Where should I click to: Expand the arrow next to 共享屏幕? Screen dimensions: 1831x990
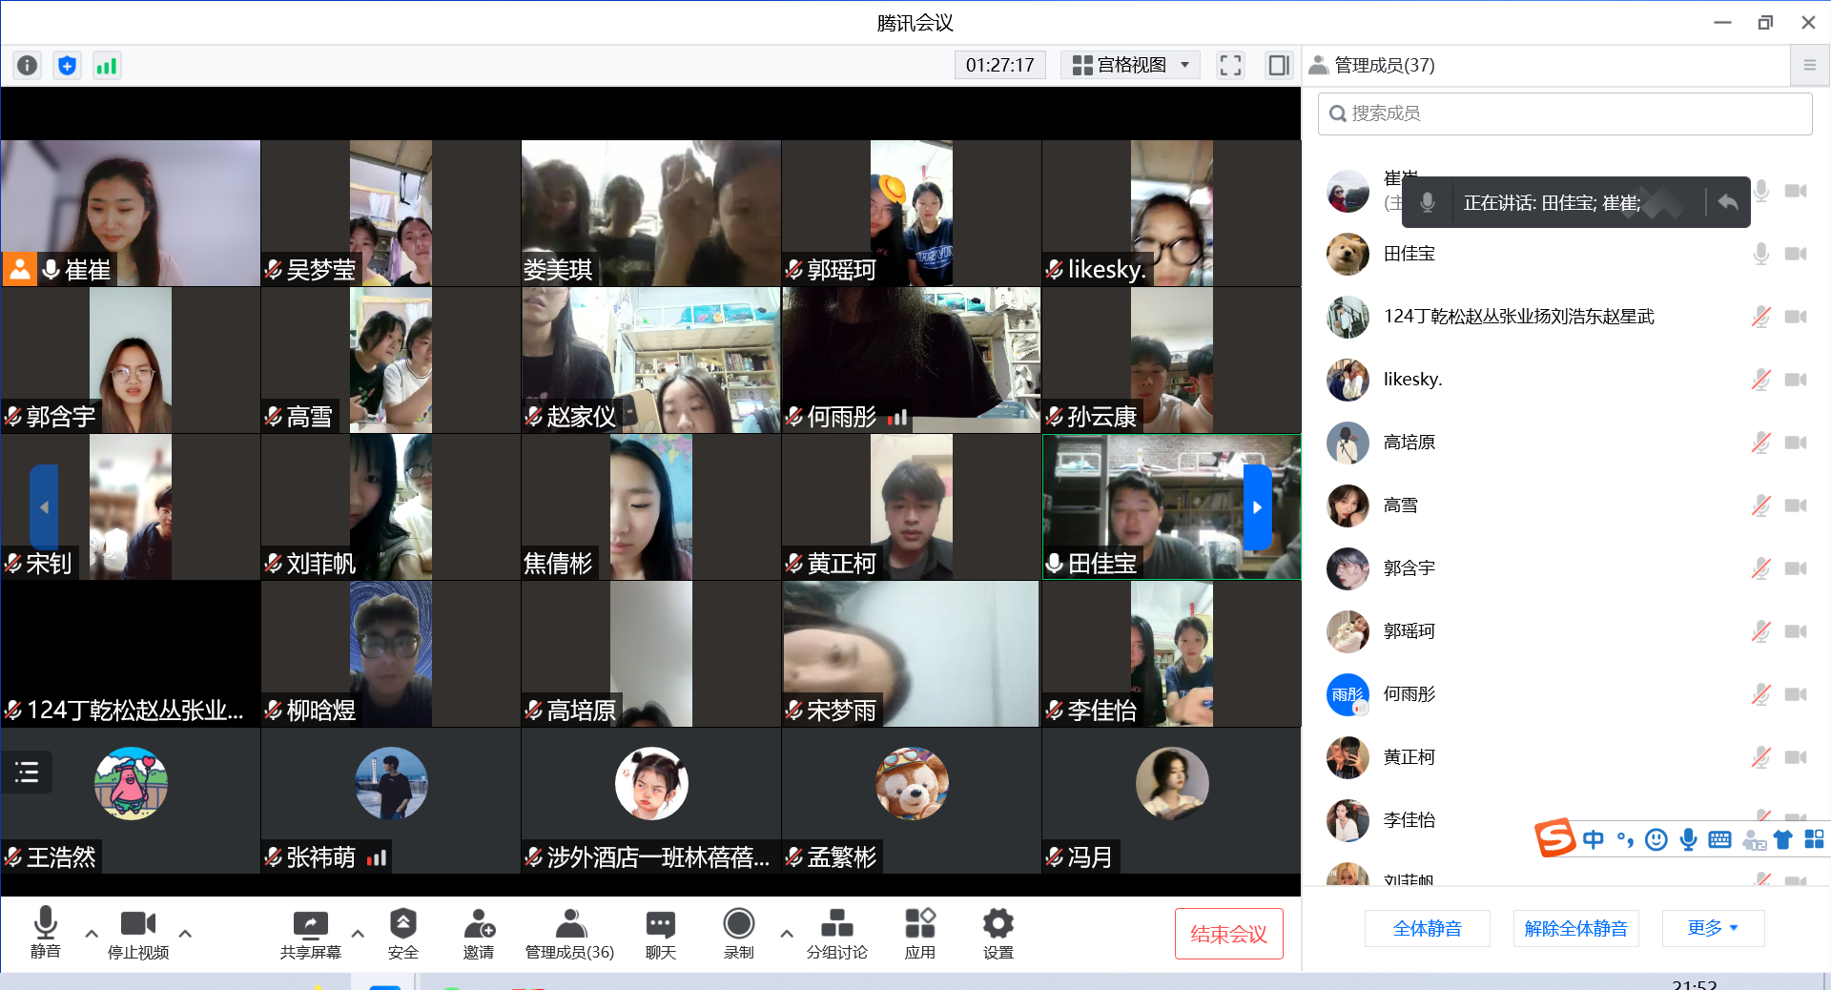(x=358, y=934)
